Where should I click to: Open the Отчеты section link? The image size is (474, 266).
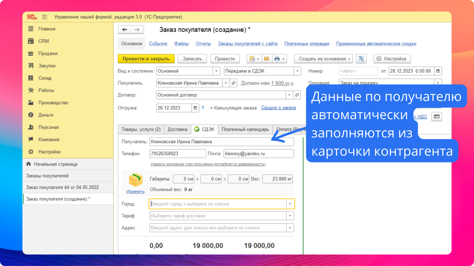click(203, 44)
